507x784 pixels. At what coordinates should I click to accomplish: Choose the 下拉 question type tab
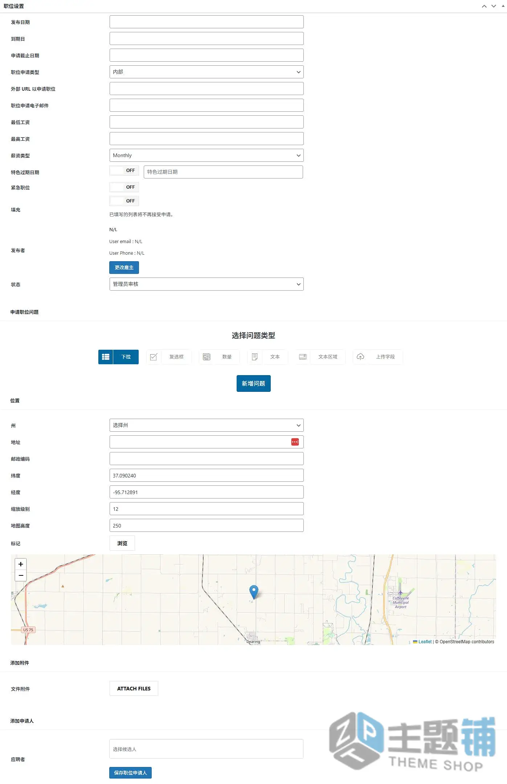tap(126, 357)
